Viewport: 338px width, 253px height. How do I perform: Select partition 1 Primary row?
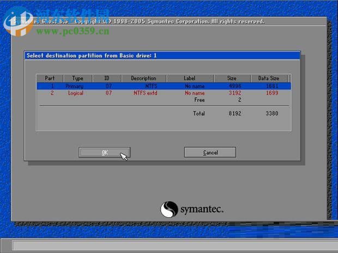click(164, 86)
